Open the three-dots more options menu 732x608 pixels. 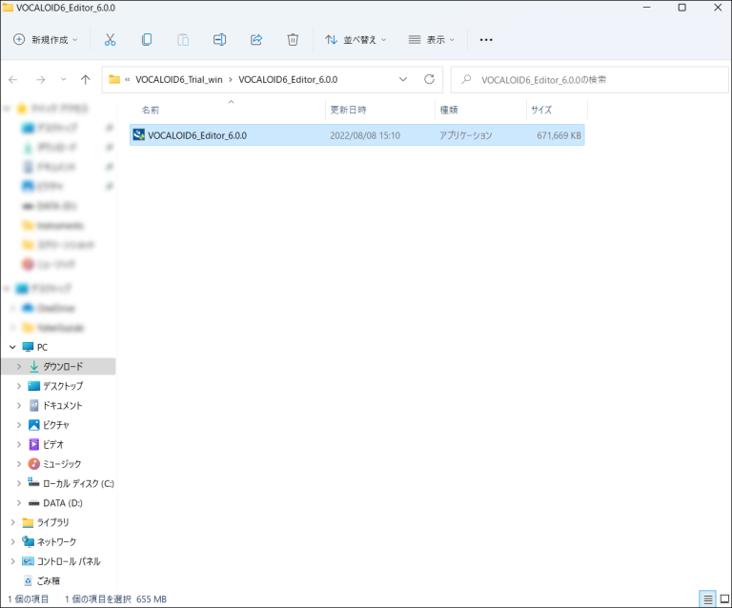486,40
